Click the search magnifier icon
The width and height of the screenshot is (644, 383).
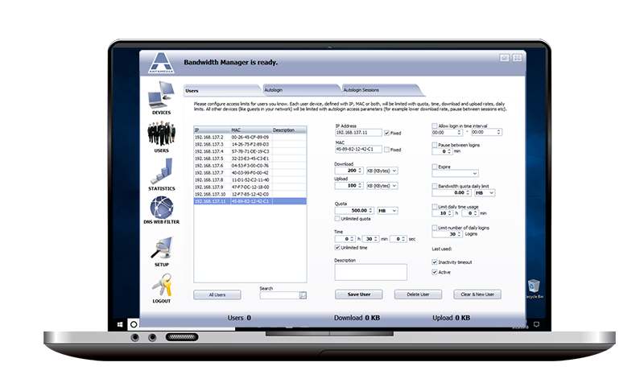303,295
